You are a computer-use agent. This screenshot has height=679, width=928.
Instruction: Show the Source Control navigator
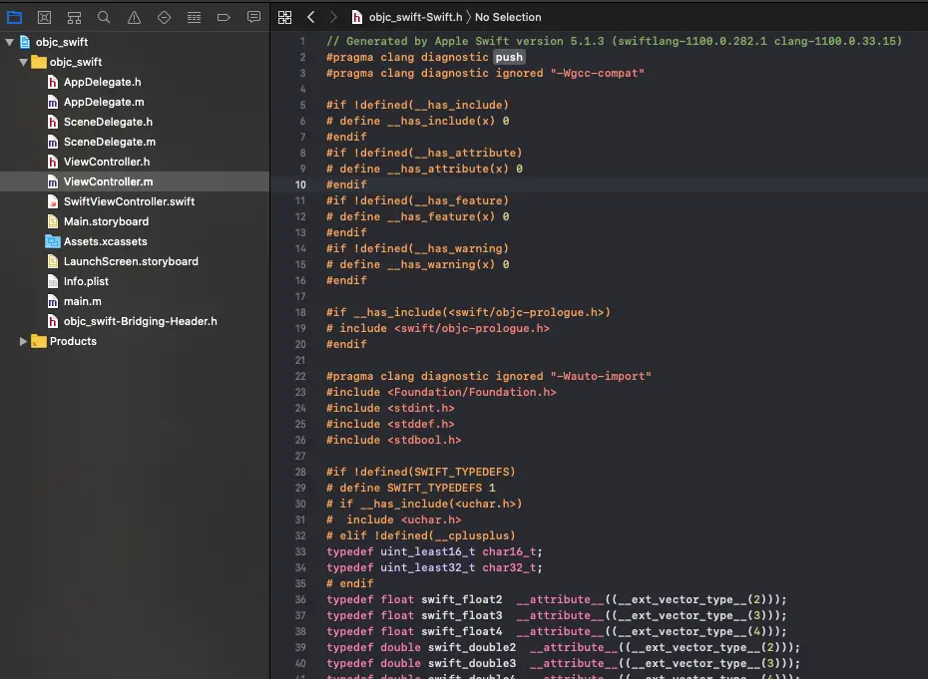coord(44,17)
